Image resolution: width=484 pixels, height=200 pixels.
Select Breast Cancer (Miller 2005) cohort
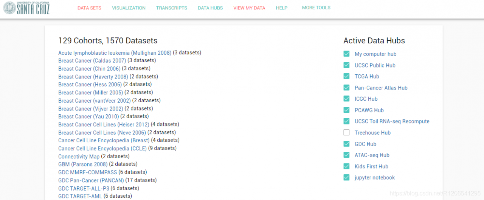point(91,92)
